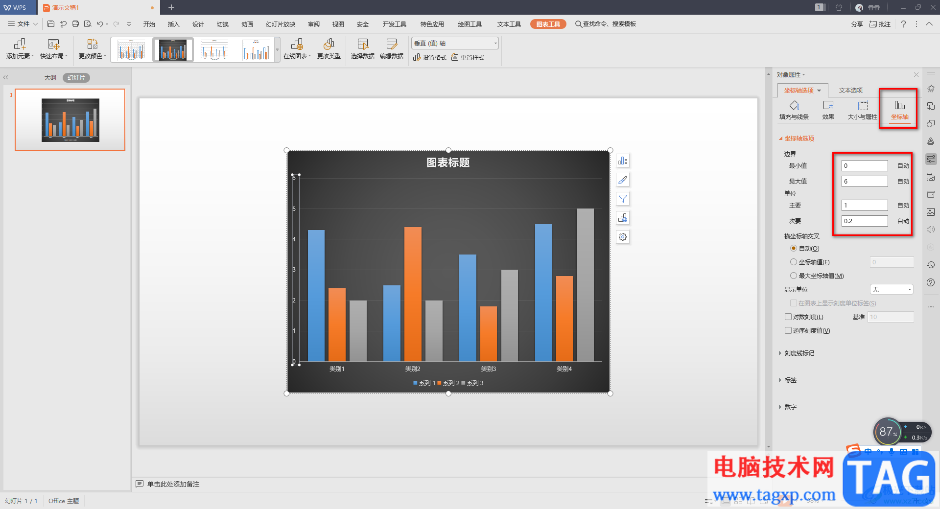Viewport: 940px width, 509px height.
Task: Select the fourth chart style thumbnail
Action: pos(257,50)
